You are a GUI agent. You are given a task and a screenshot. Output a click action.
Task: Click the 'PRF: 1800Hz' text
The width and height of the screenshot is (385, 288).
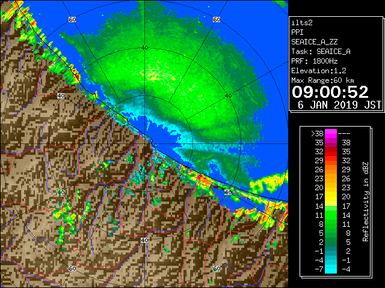[x=315, y=61]
